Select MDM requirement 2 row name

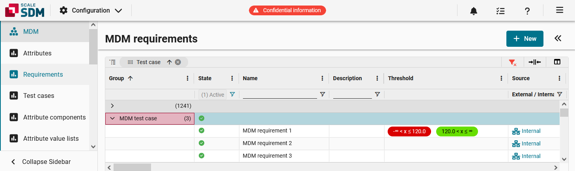click(x=267, y=143)
